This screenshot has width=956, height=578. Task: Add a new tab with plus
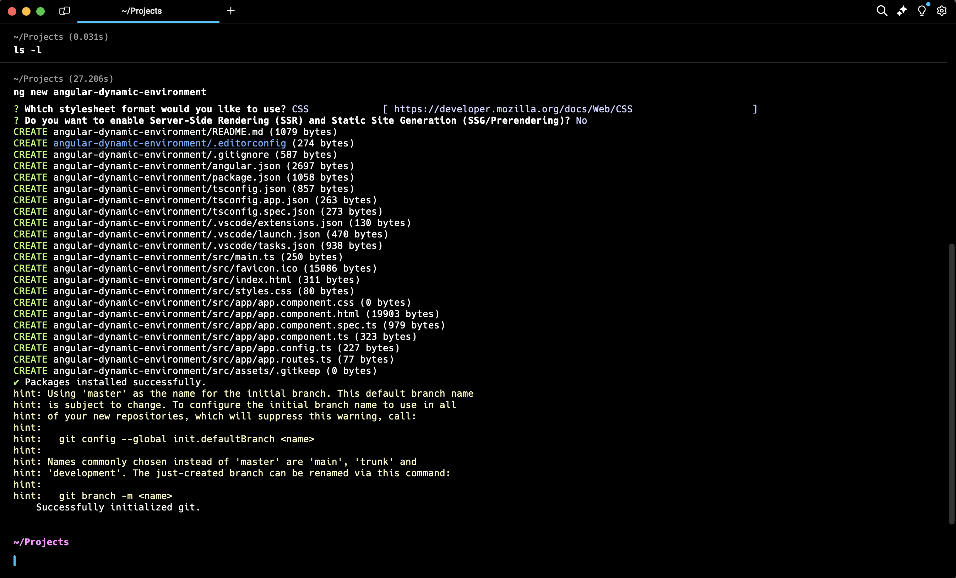231,11
